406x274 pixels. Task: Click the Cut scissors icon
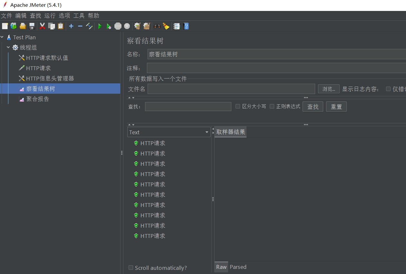click(x=42, y=26)
